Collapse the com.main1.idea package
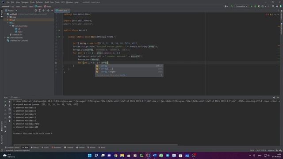This screenshot has height=159, width=283. [x=10, y=26]
